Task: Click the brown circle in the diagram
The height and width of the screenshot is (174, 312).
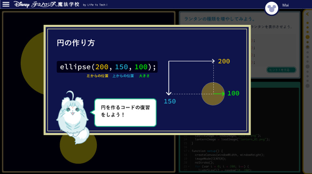Action: (x=213, y=94)
